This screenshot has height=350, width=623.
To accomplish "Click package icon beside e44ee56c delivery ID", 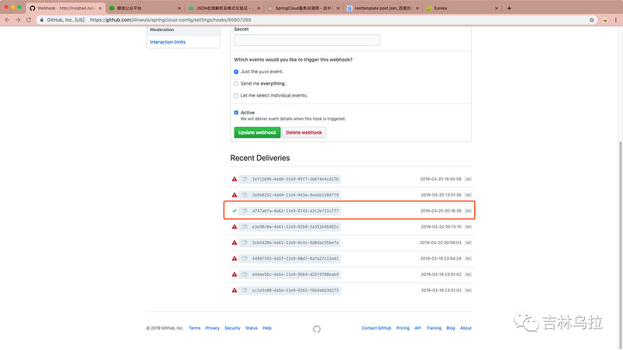I will [x=245, y=275].
